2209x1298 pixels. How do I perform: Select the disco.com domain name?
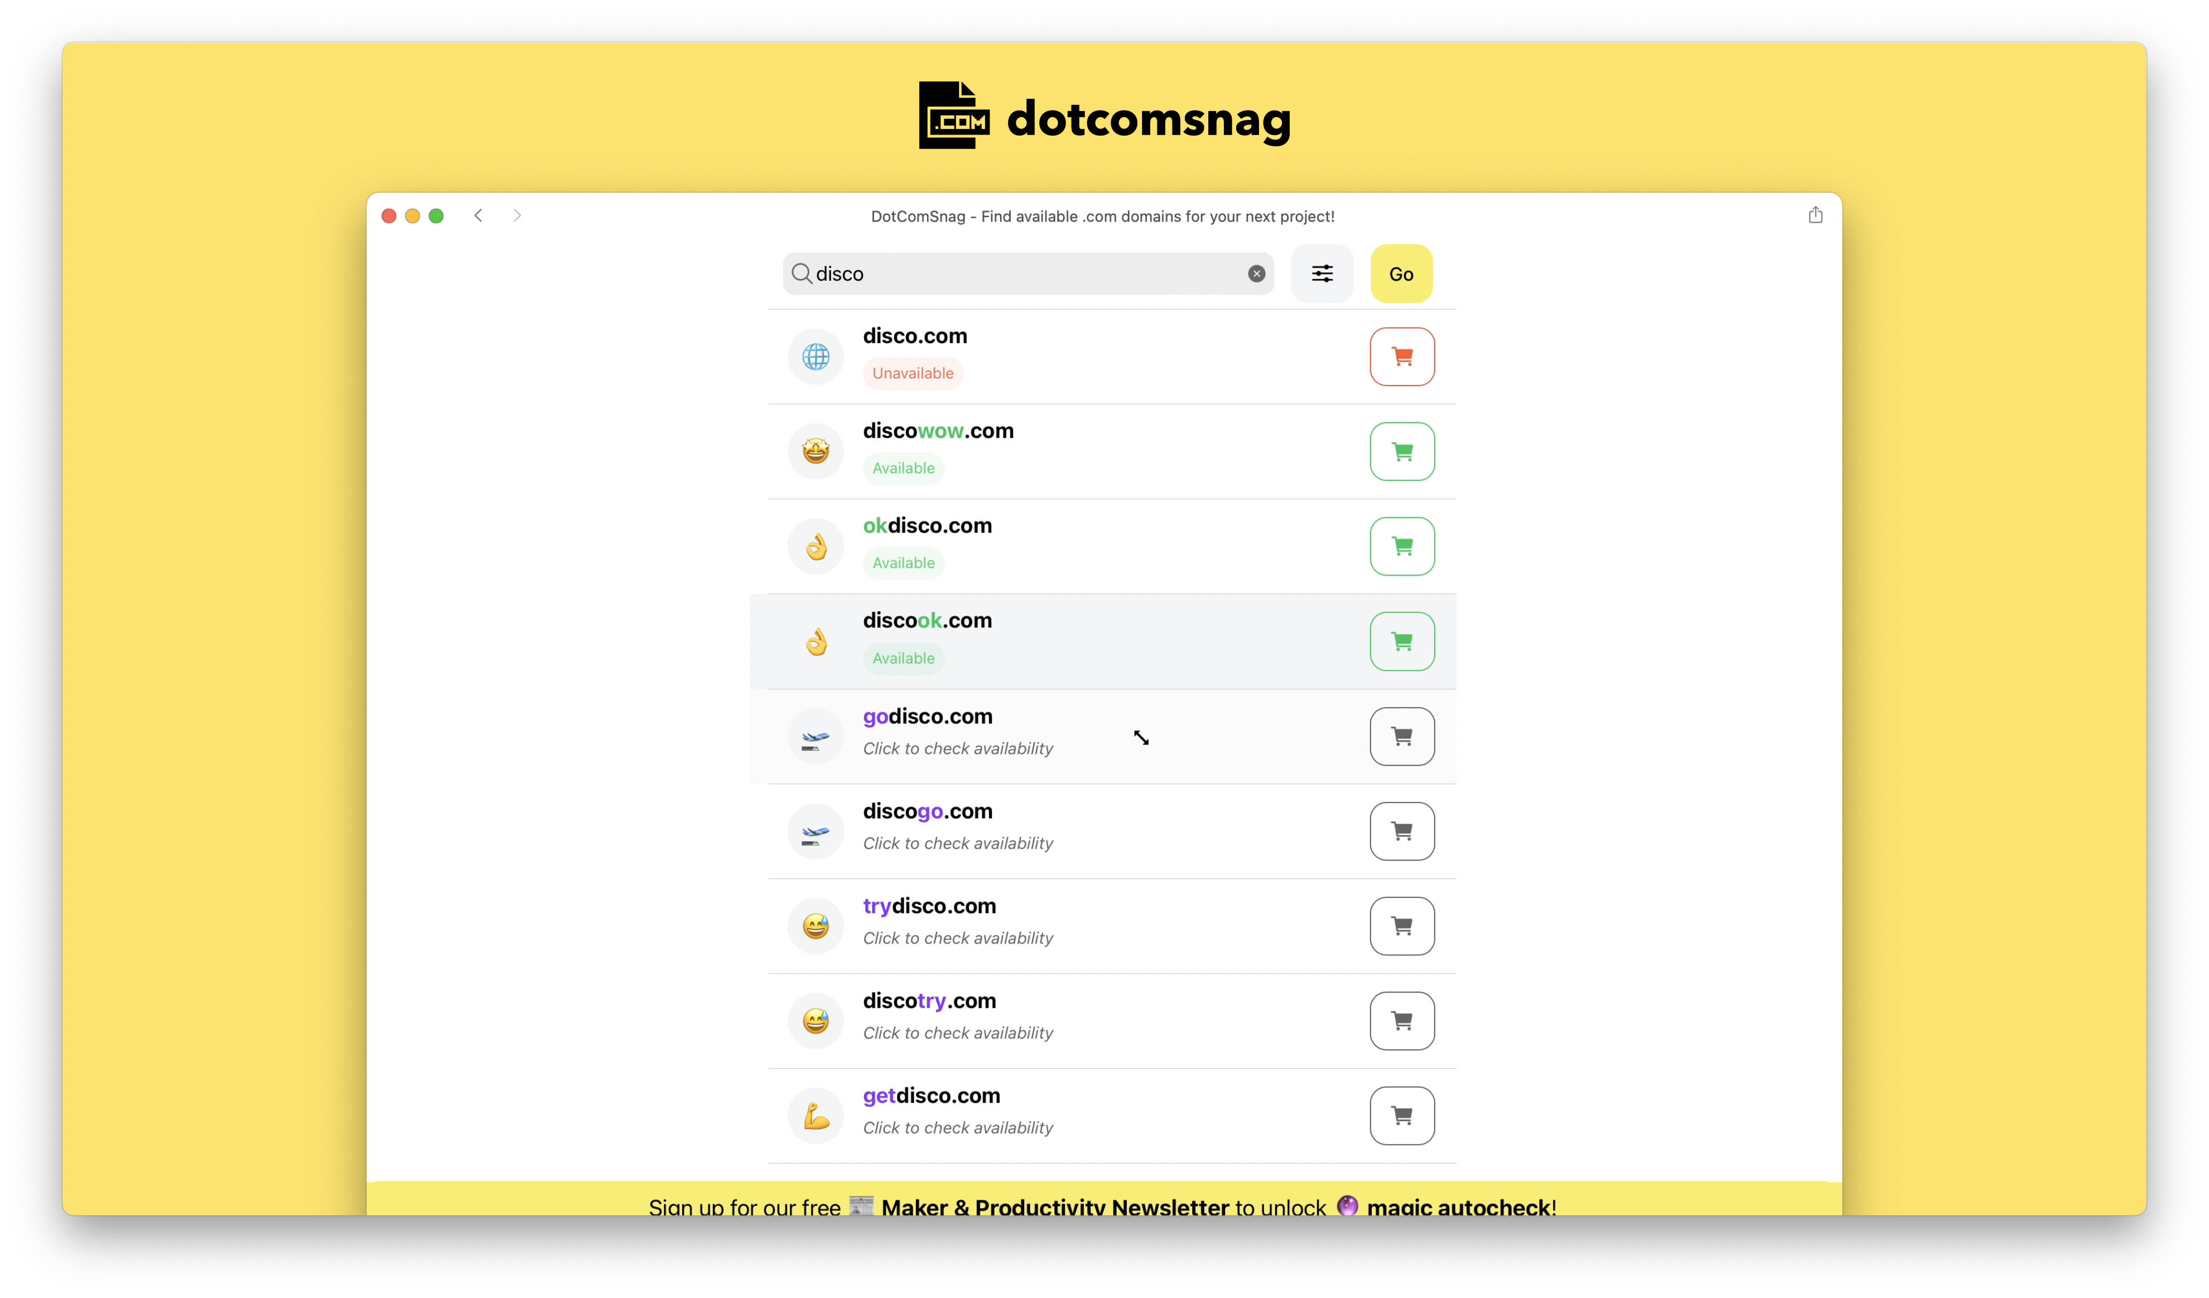(914, 336)
